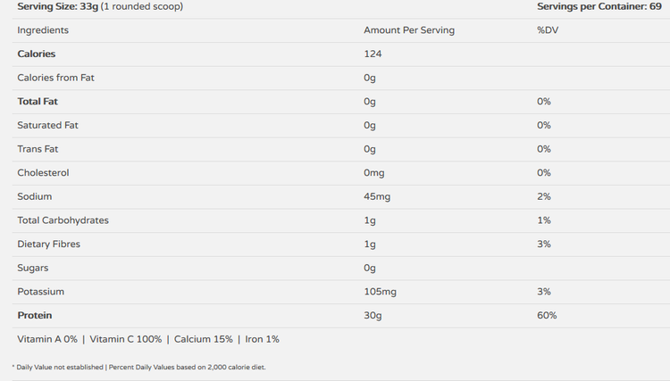
Task: Click the Calories from Fat label
Action: (x=55, y=78)
